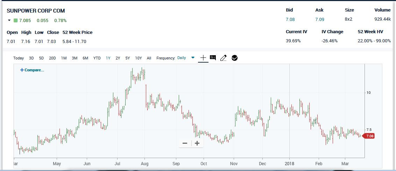The width and height of the screenshot is (396, 171).
Task: Click the 0.78% percent change
Action: (x=61, y=21)
